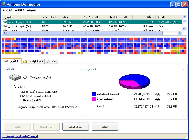Screen dimensions: 189x140
Task: Sort by القرص column header
Action: 21,17
